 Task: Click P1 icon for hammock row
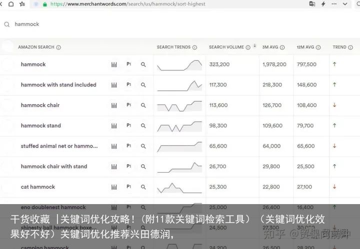[x=129, y=64]
